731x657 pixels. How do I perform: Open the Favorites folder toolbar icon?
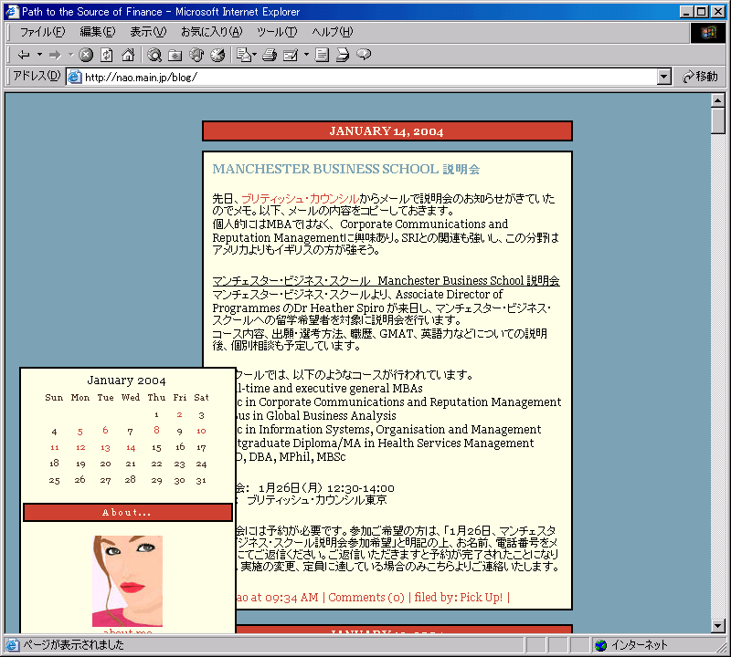[x=175, y=55]
